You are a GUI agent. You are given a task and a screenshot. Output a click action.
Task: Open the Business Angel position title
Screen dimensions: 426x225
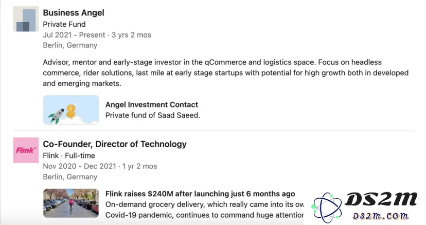pos(74,13)
